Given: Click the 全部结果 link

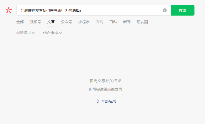Looking at the screenshot, I should [108, 101].
